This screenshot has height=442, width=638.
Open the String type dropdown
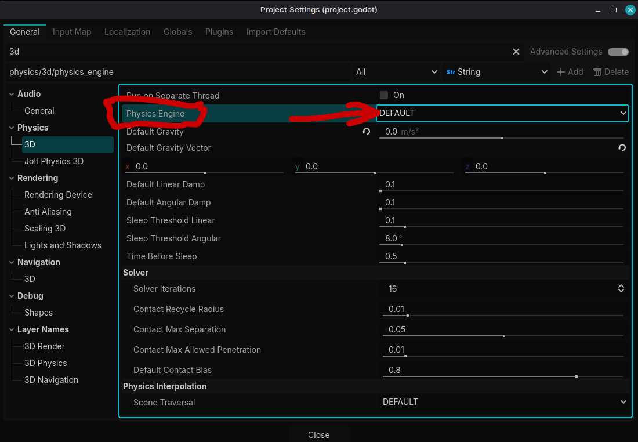[x=496, y=72]
